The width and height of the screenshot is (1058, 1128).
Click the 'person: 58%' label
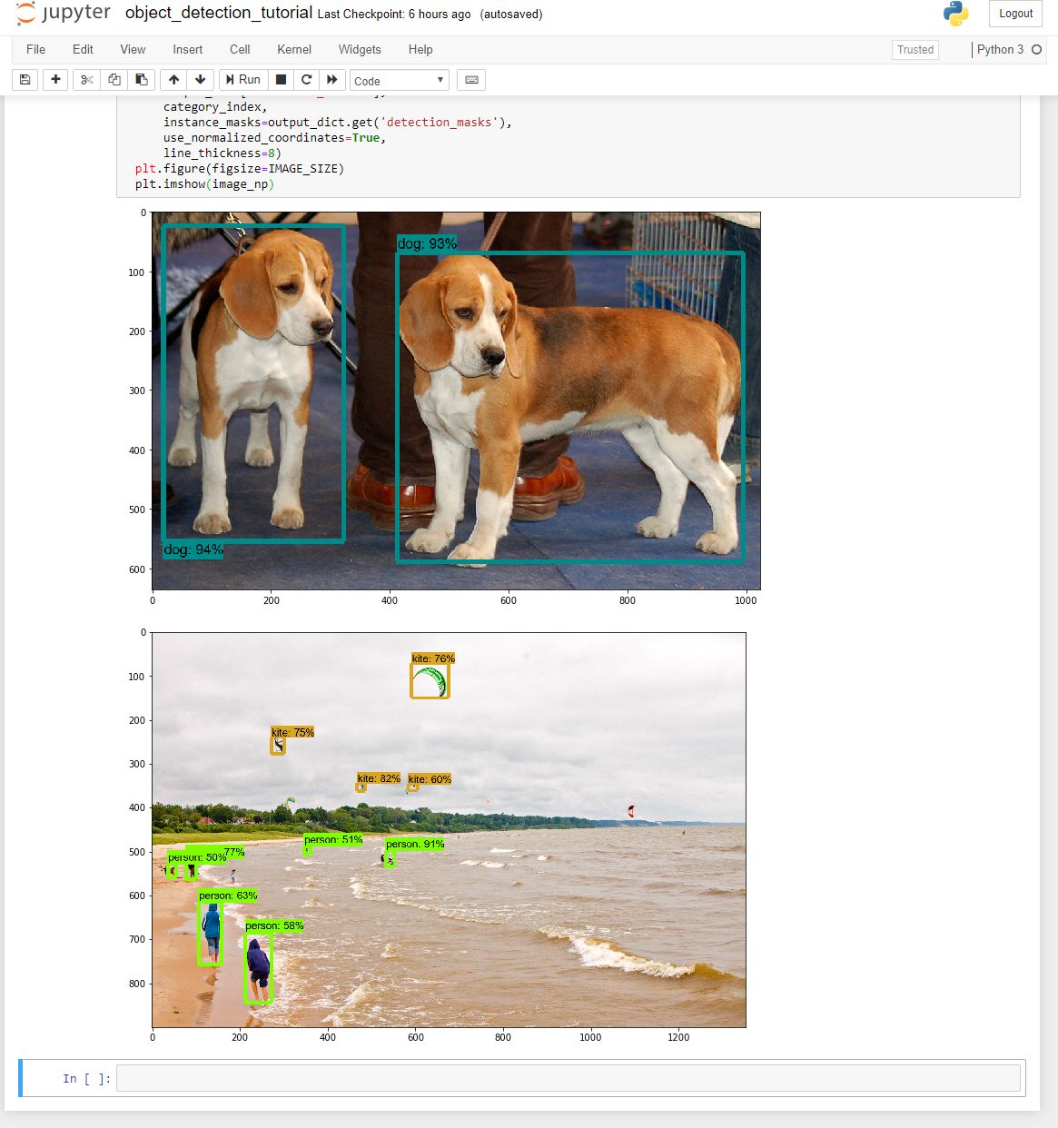pos(274,925)
